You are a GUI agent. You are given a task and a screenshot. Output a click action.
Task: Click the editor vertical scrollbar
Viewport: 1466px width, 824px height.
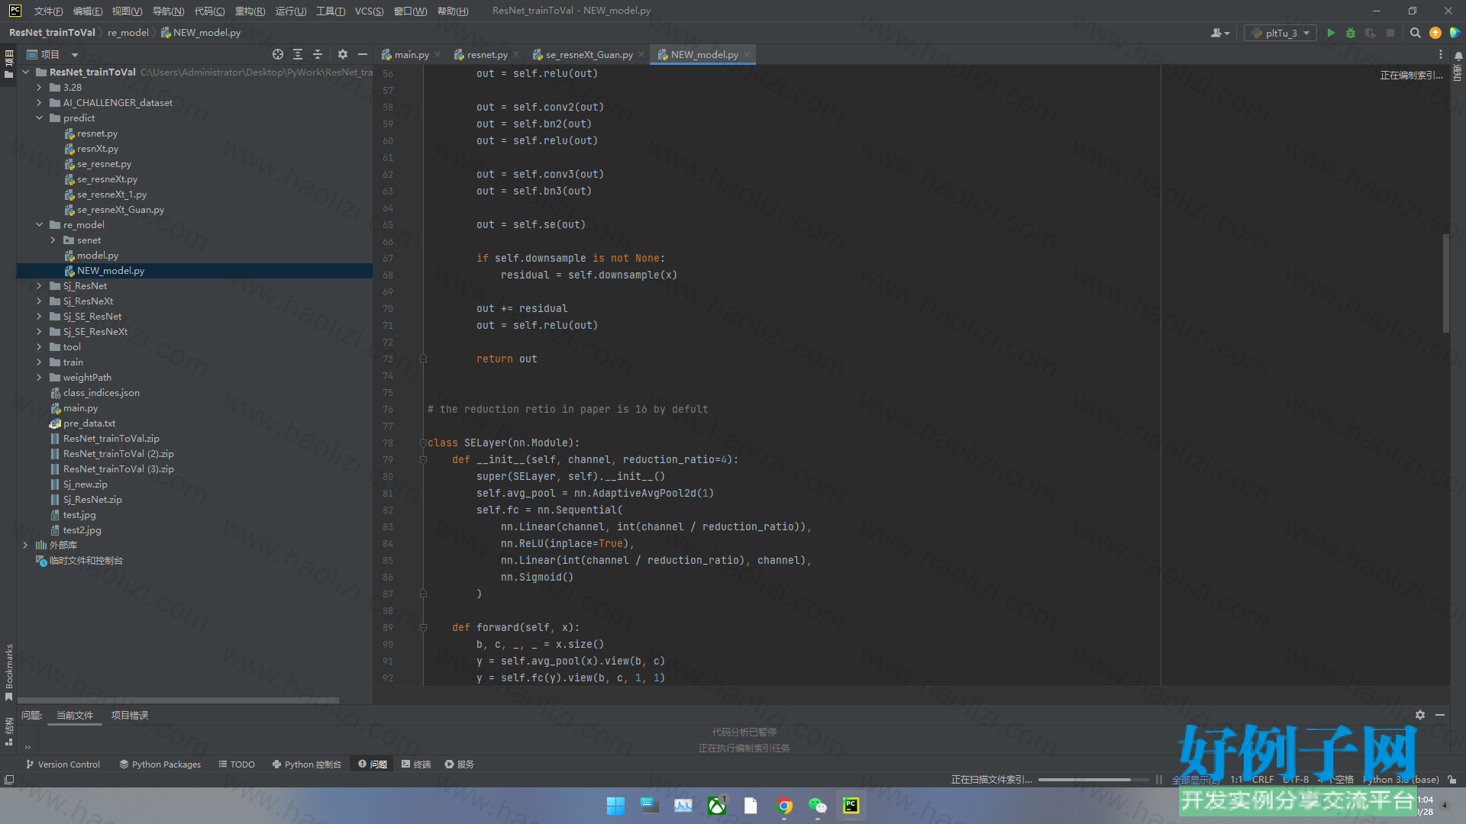pyautogui.click(x=1445, y=283)
